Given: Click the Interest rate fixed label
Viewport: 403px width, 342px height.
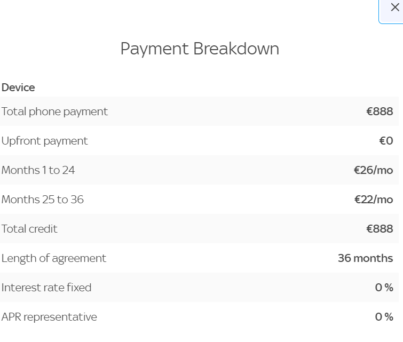Looking at the screenshot, I should tap(46, 288).
